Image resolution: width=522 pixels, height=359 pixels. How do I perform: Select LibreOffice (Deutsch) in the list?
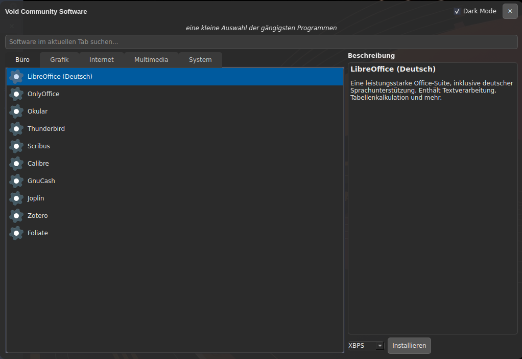point(60,77)
